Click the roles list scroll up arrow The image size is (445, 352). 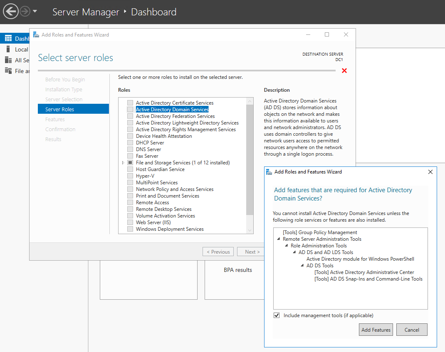[x=250, y=101]
